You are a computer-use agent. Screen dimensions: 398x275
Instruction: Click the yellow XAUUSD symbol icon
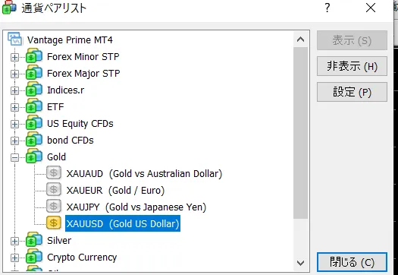pos(54,223)
